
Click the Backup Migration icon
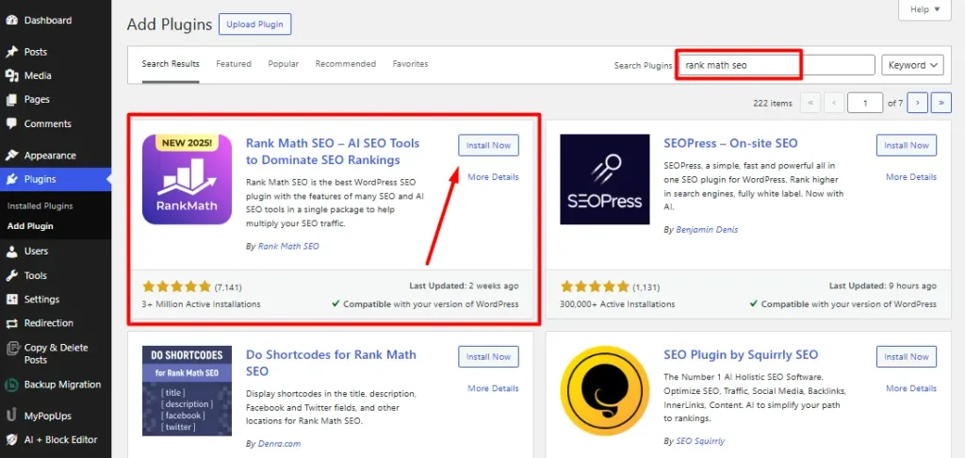point(11,384)
